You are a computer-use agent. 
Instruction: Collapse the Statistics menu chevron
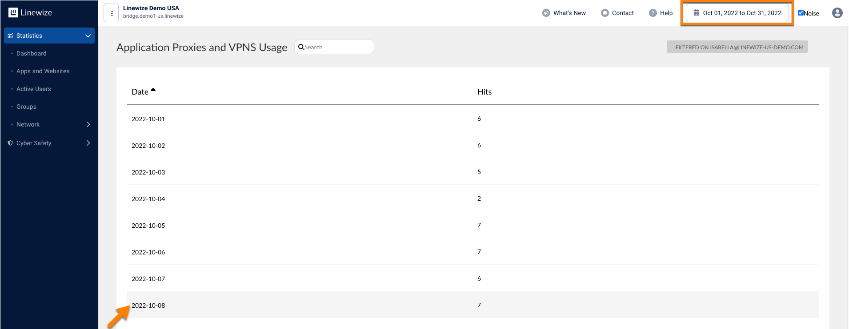[88, 36]
